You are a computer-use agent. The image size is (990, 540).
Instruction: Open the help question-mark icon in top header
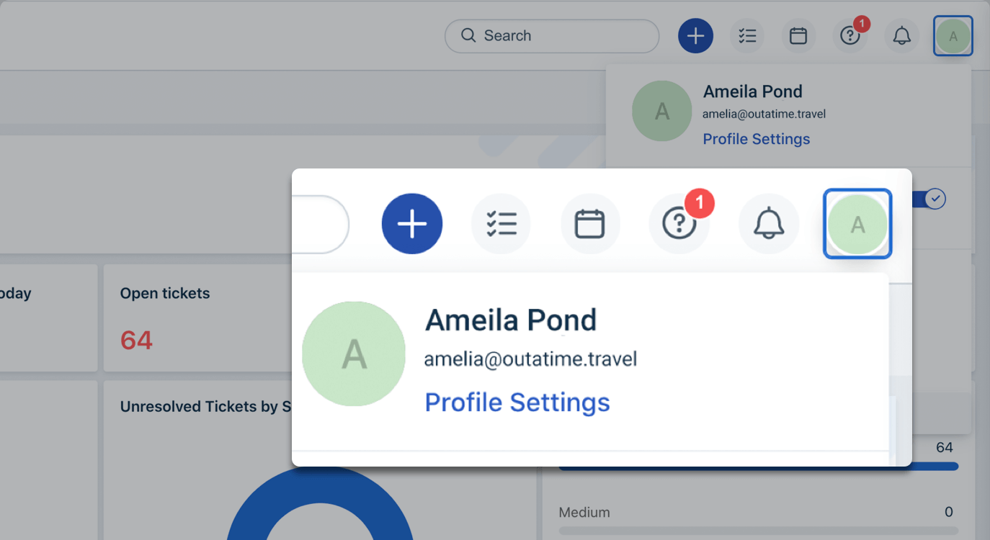click(850, 36)
